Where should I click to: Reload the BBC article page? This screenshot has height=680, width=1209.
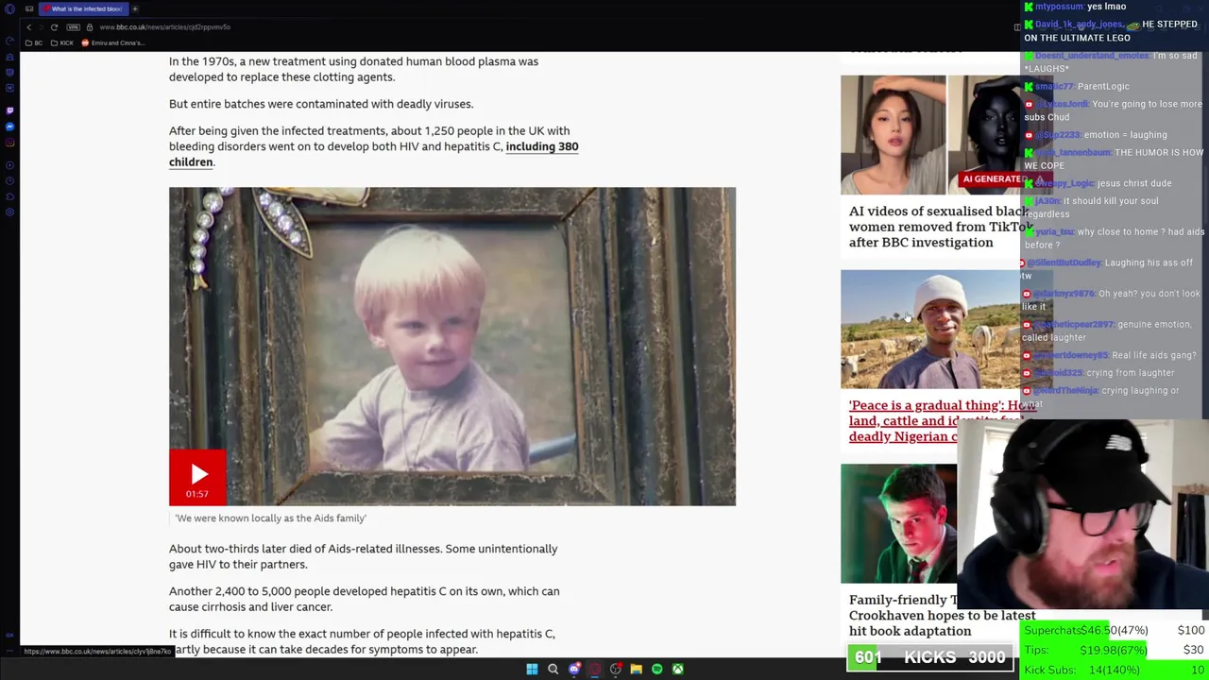(x=54, y=26)
